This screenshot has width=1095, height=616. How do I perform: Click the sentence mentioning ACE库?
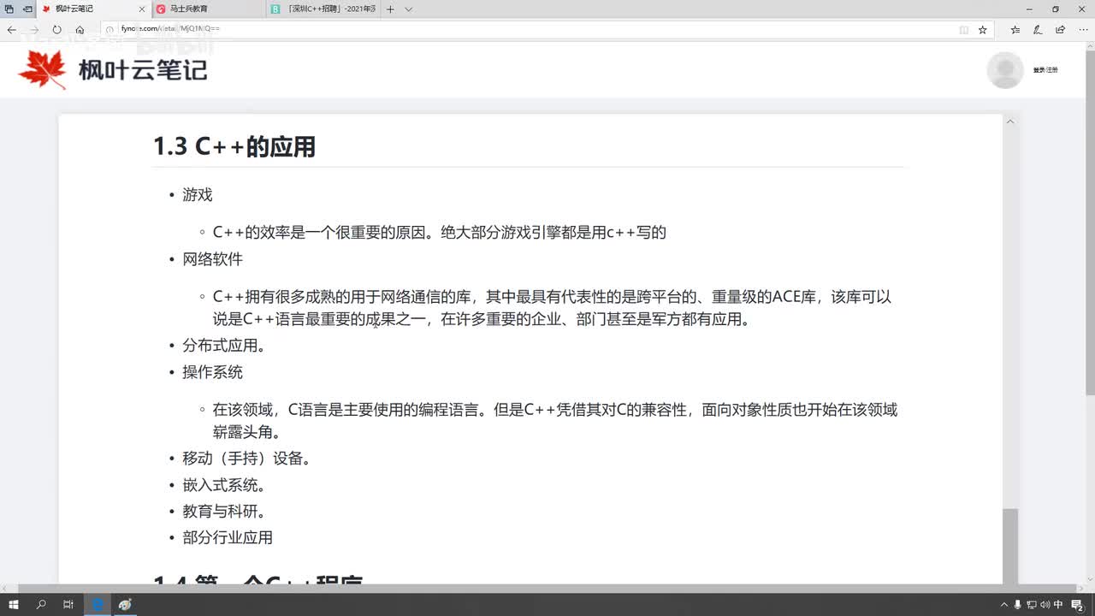point(553,308)
